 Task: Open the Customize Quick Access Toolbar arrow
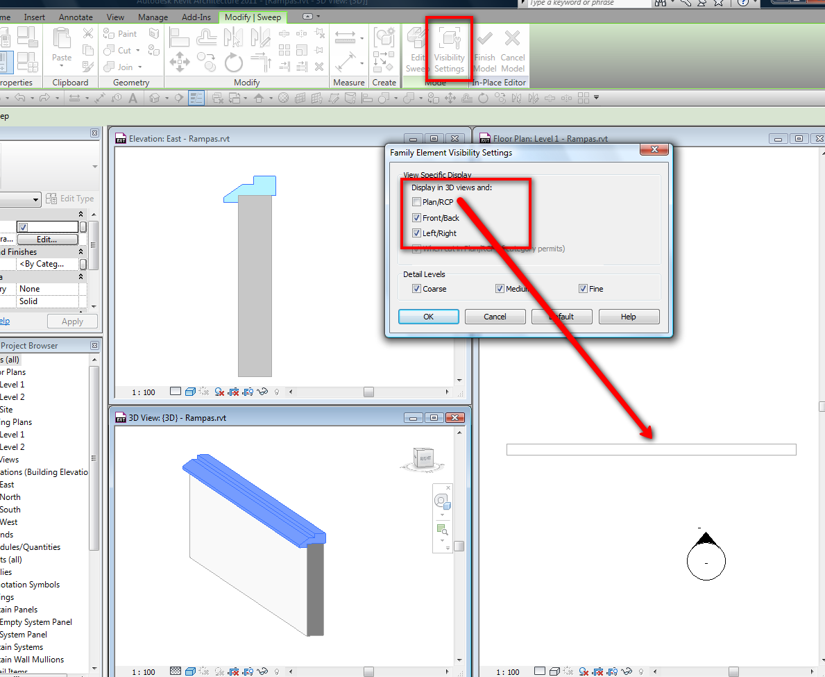click(596, 97)
